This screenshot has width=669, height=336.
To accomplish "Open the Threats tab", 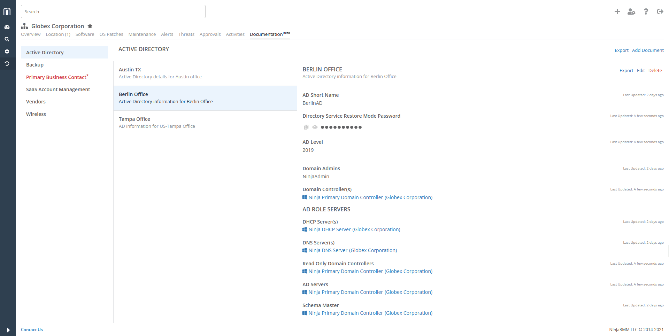I will coord(186,34).
